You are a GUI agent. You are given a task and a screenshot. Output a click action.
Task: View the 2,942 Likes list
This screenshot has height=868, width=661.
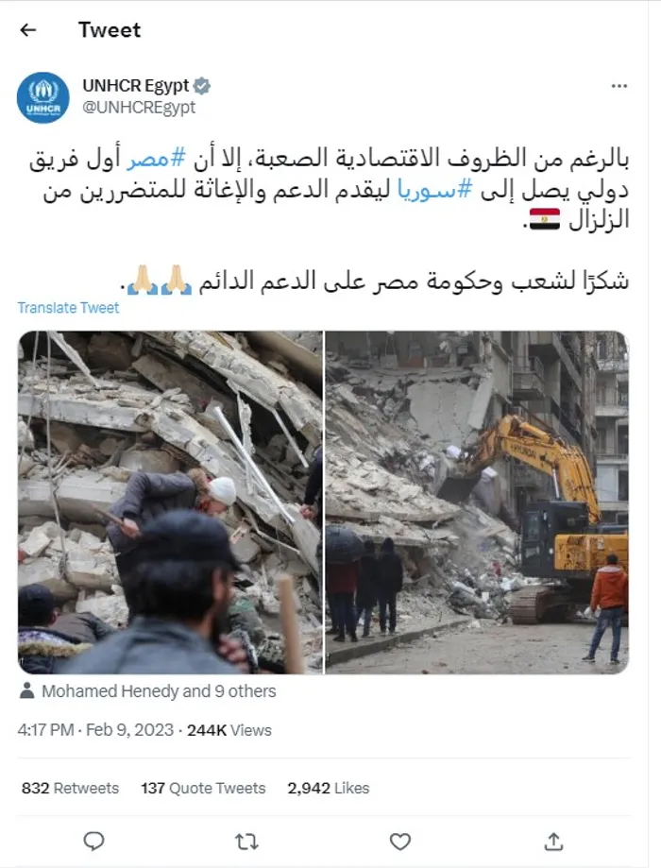pyautogui.click(x=329, y=789)
